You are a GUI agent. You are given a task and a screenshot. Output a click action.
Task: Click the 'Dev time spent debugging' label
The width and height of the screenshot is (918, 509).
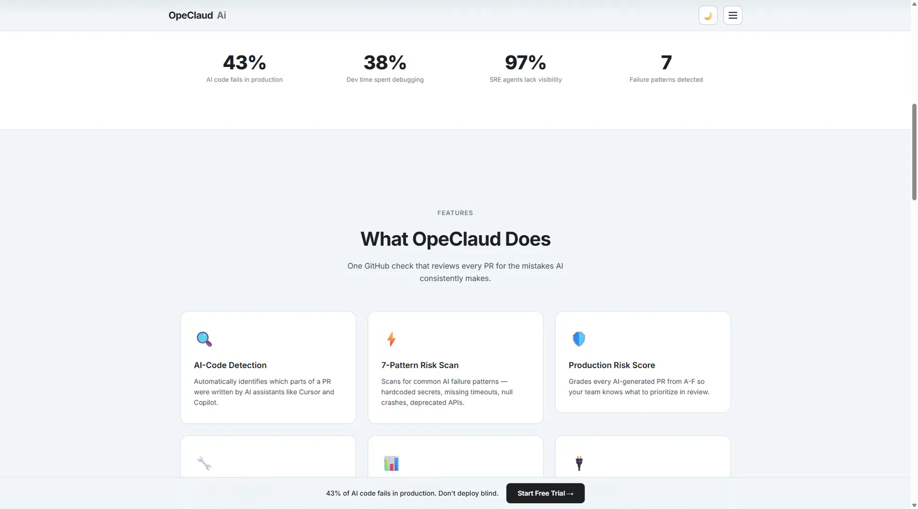point(385,80)
